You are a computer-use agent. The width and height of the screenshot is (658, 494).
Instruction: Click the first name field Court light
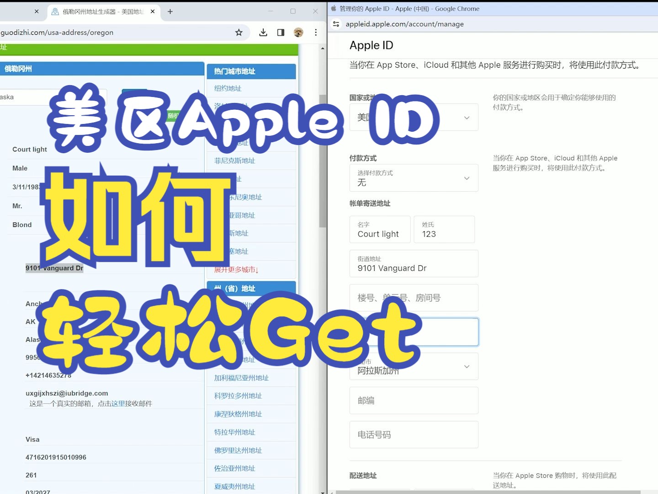pos(380,230)
